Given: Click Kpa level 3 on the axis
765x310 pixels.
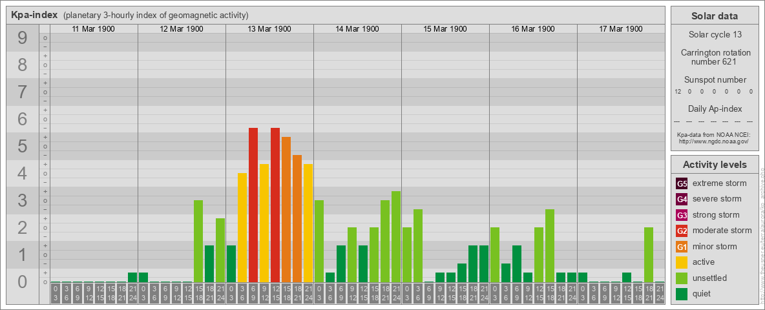Looking at the screenshot, I should click(23, 200).
